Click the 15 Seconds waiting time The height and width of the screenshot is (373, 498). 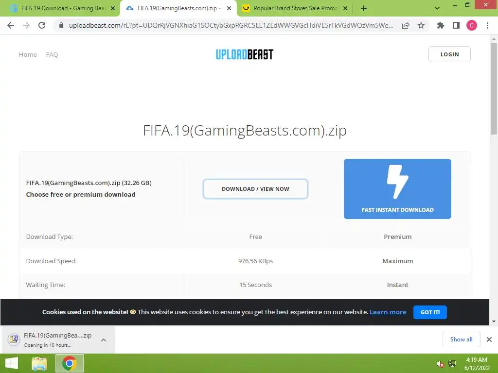pos(255,285)
